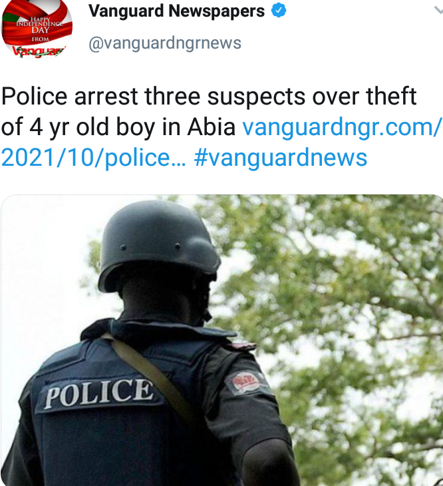
Task: Open the tweet options chevron menu
Action: coord(438,11)
